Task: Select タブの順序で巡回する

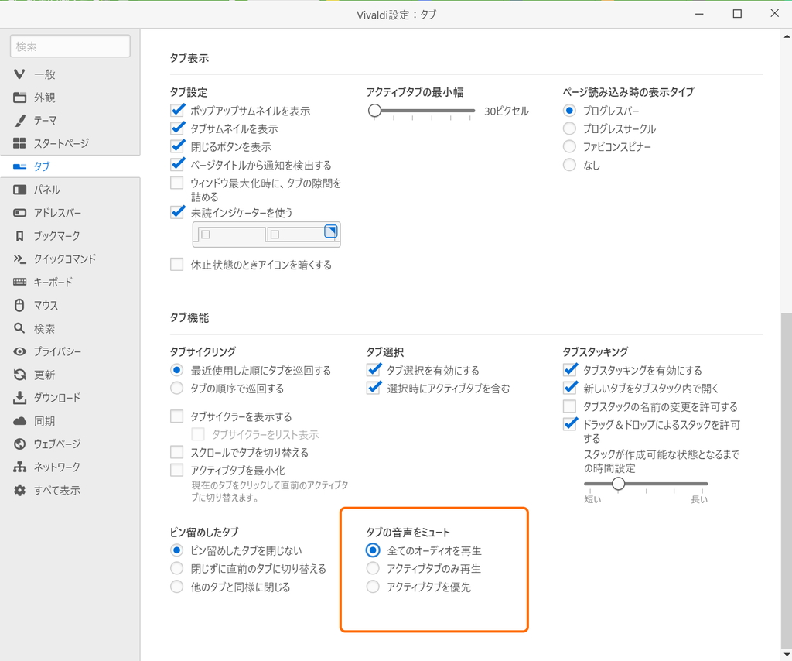Action: coord(177,388)
